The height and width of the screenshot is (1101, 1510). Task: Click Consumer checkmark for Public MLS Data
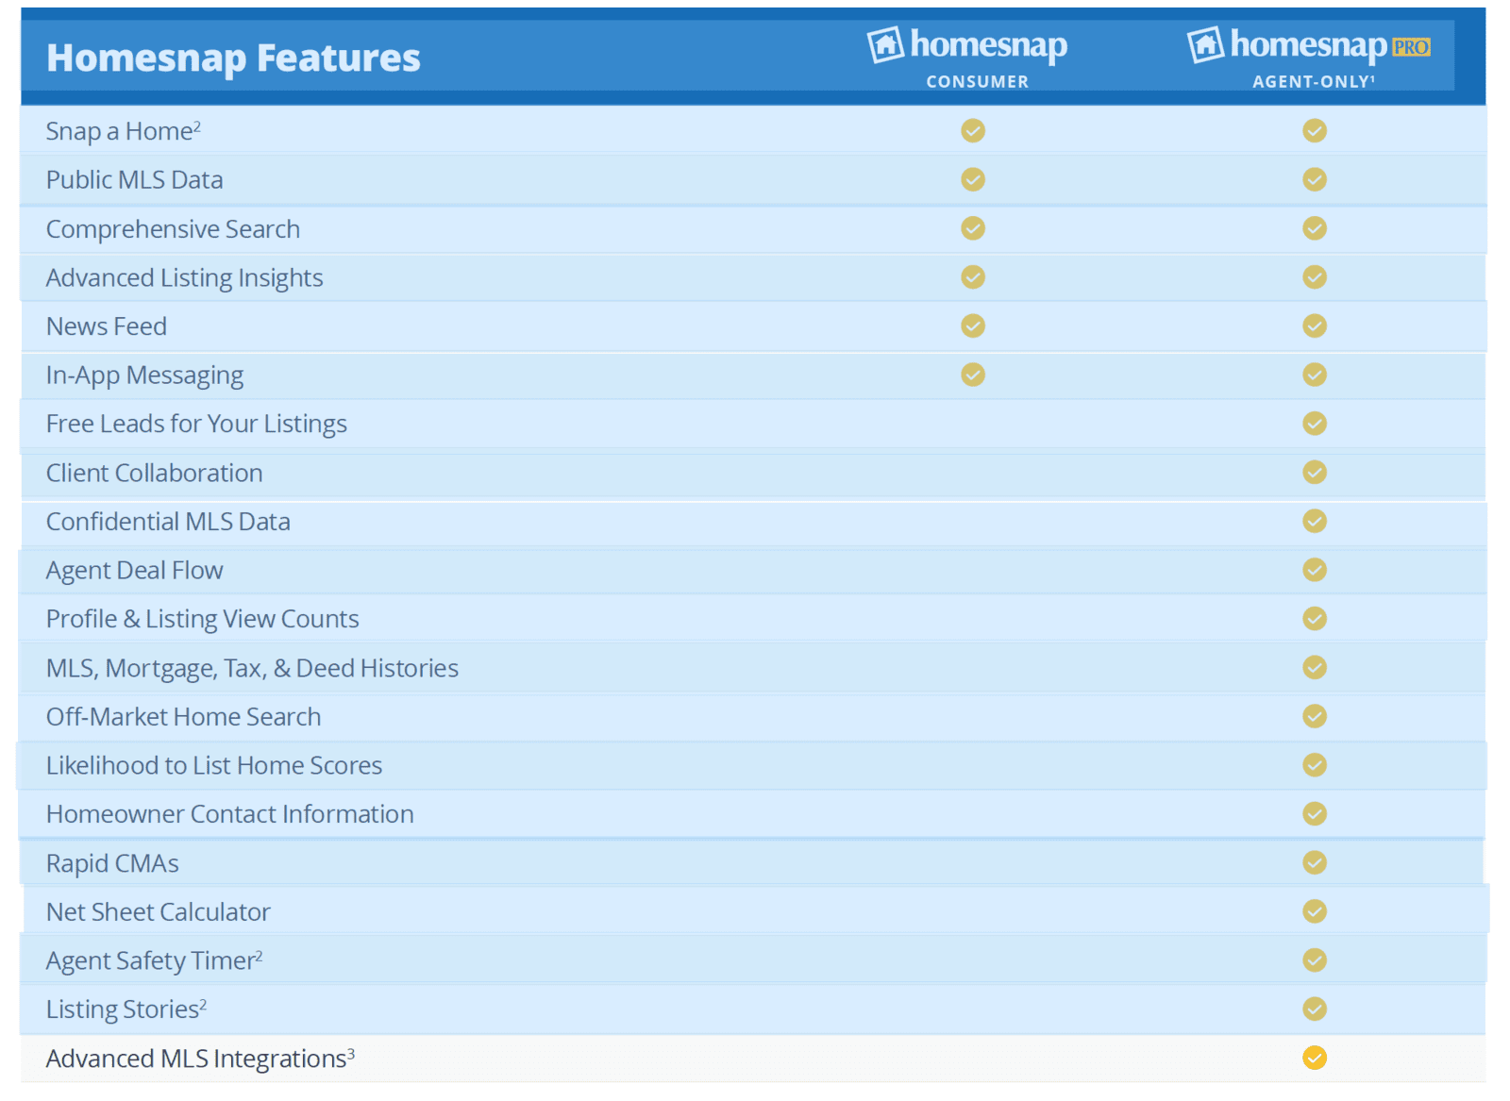coord(973,179)
